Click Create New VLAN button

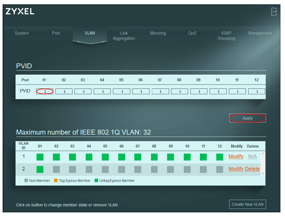[x=248, y=204]
